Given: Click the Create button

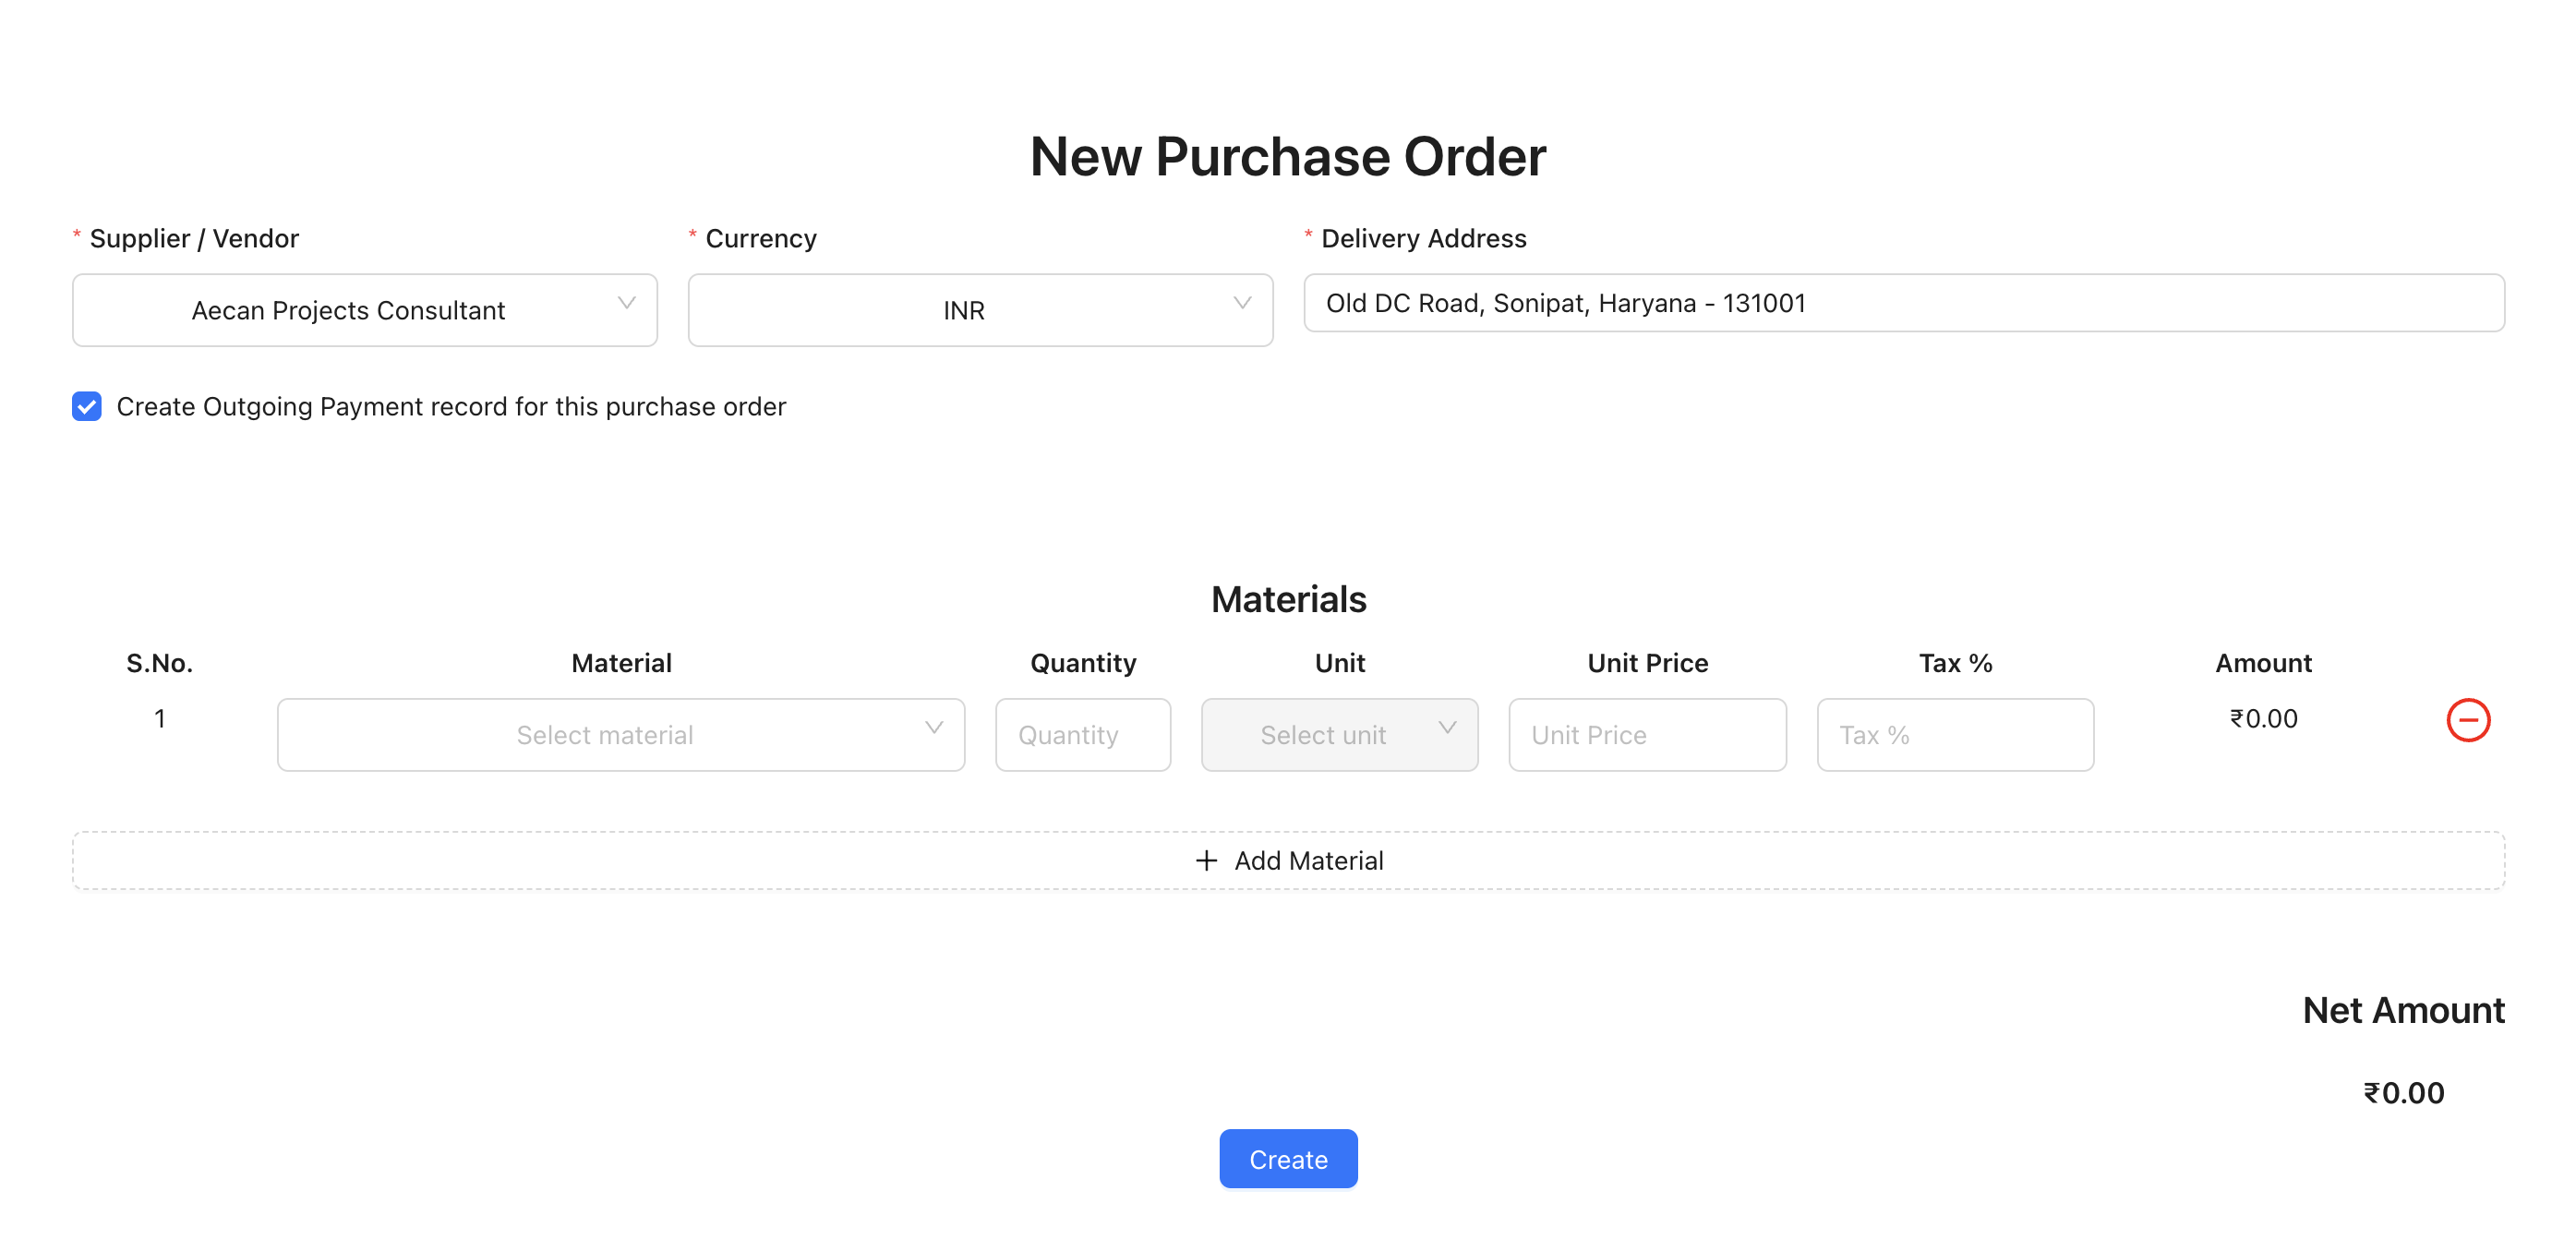Looking at the screenshot, I should pyautogui.click(x=1288, y=1158).
